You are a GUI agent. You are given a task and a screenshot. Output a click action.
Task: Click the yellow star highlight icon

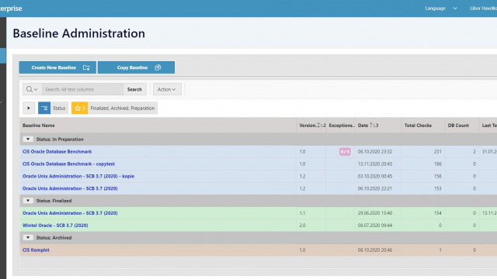tap(79, 108)
